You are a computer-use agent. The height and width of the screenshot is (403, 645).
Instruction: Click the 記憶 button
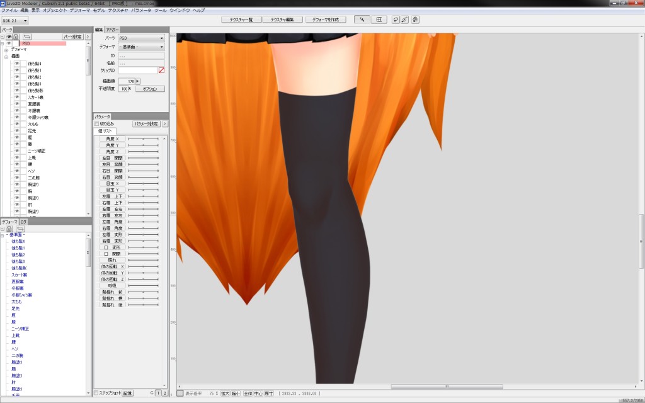click(127, 393)
